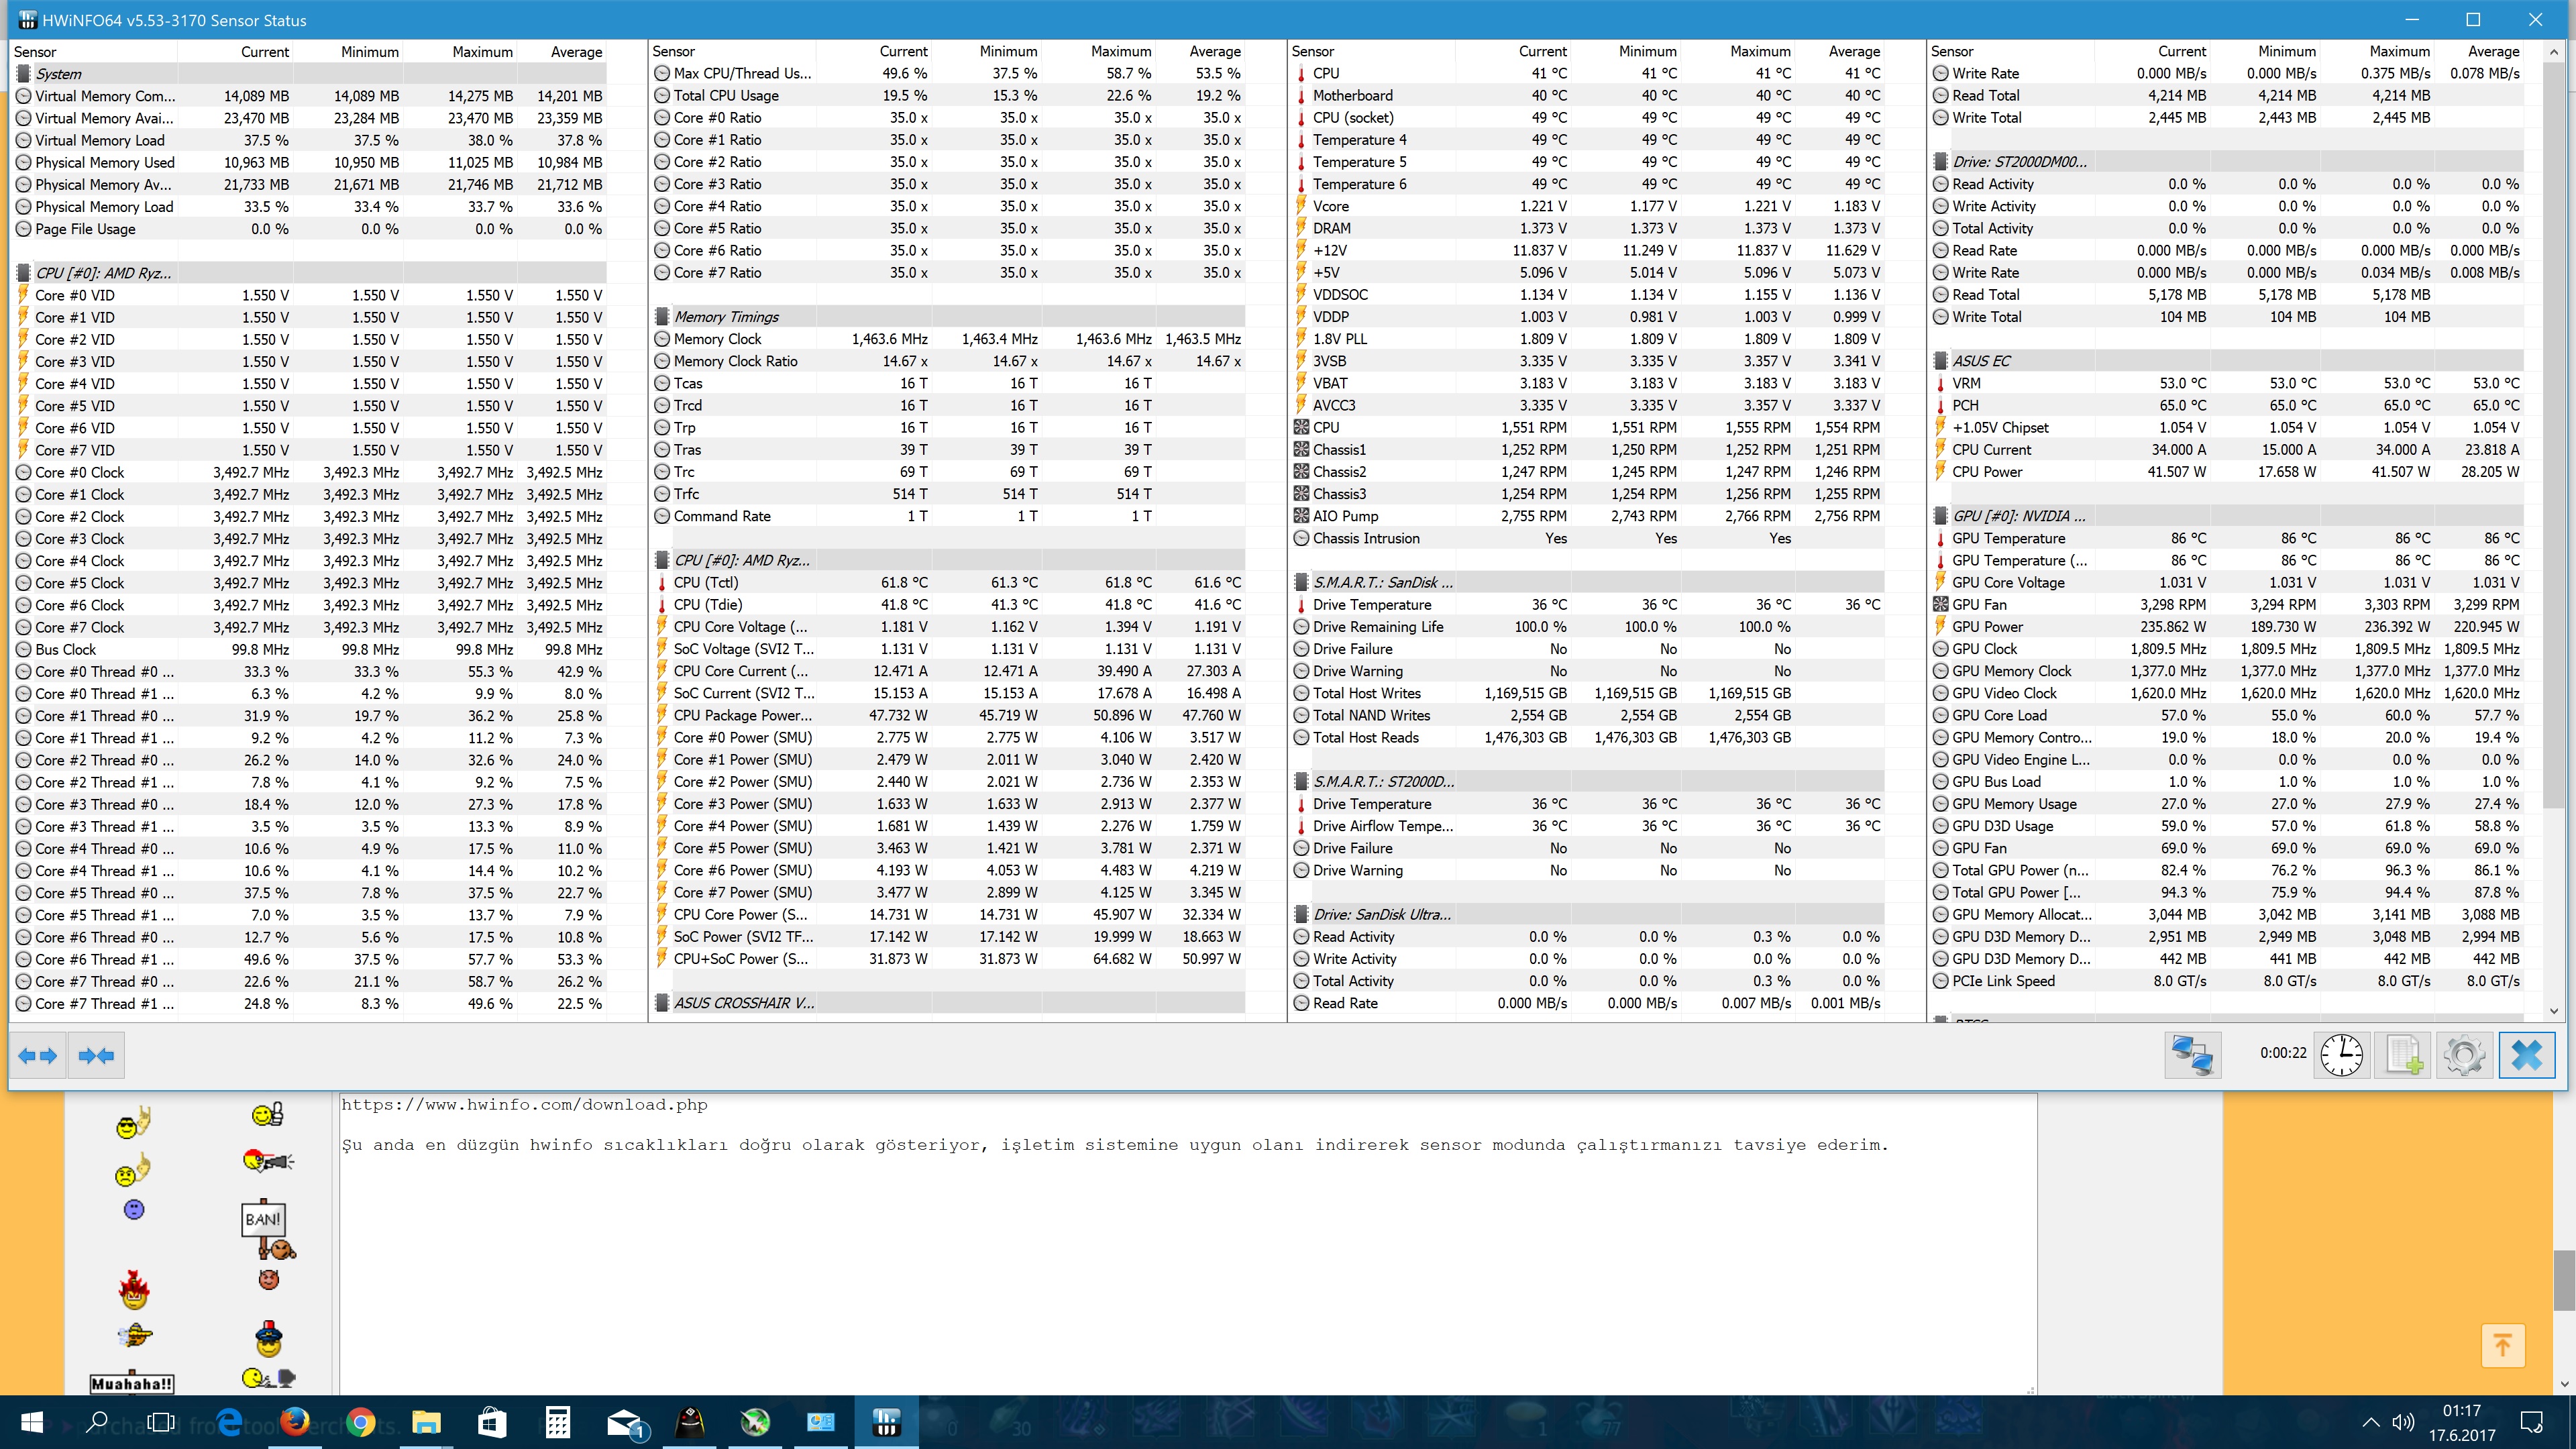Viewport: 2576px width, 1449px height.
Task: Click the scroll-to-top arrow button on webpage
Action: 2502,1345
